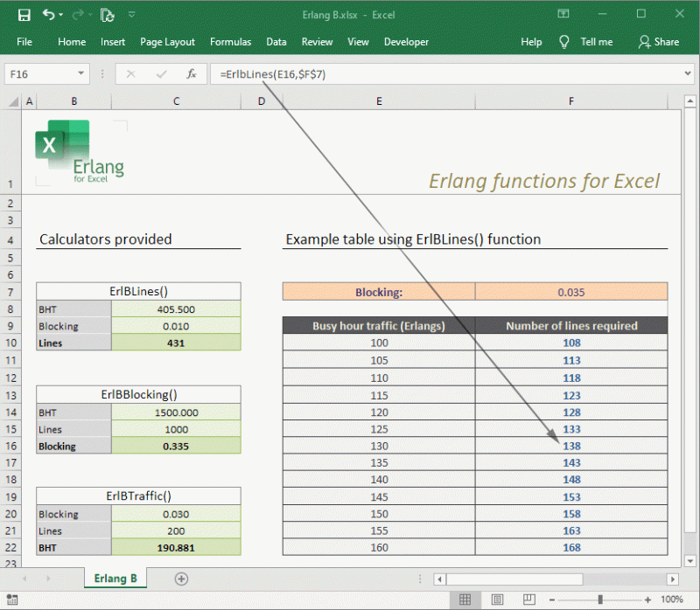Switch to Page Break Preview icon

[x=529, y=600]
